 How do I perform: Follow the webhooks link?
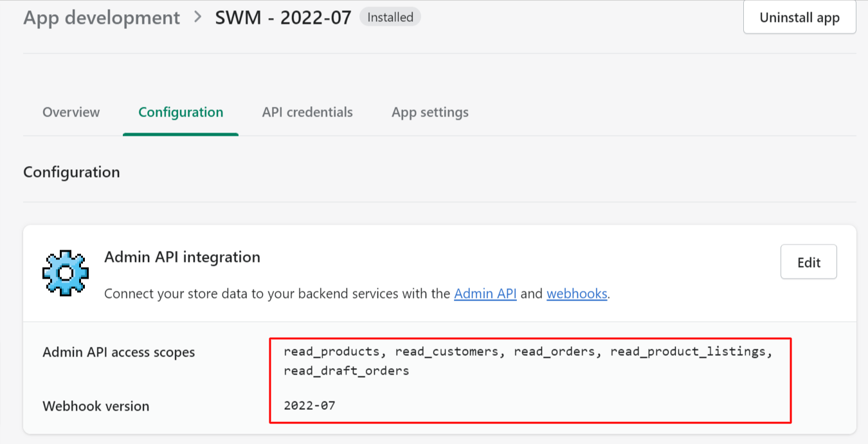[577, 293]
